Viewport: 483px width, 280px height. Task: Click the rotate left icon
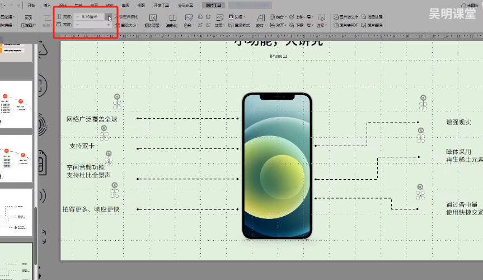(200, 17)
